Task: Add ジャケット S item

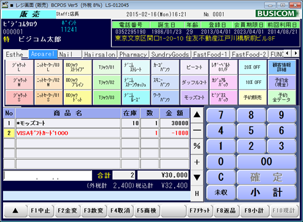Action: pyautogui.click(x=20, y=98)
